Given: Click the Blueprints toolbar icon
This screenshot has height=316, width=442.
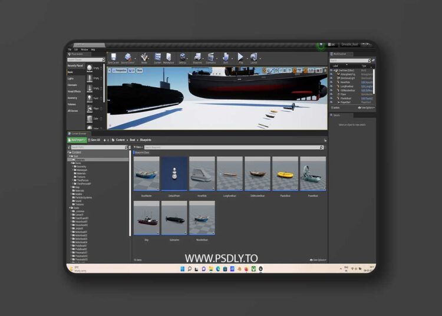Looking at the screenshot, I should click(197, 58).
